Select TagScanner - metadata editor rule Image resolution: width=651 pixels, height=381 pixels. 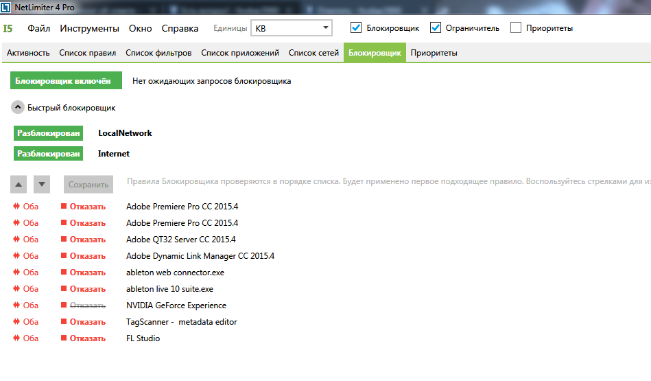181,321
